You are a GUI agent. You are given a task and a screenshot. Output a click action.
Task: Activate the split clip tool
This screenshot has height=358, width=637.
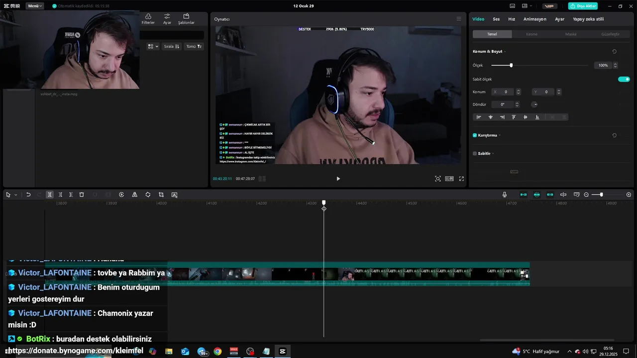(x=50, y=195)
